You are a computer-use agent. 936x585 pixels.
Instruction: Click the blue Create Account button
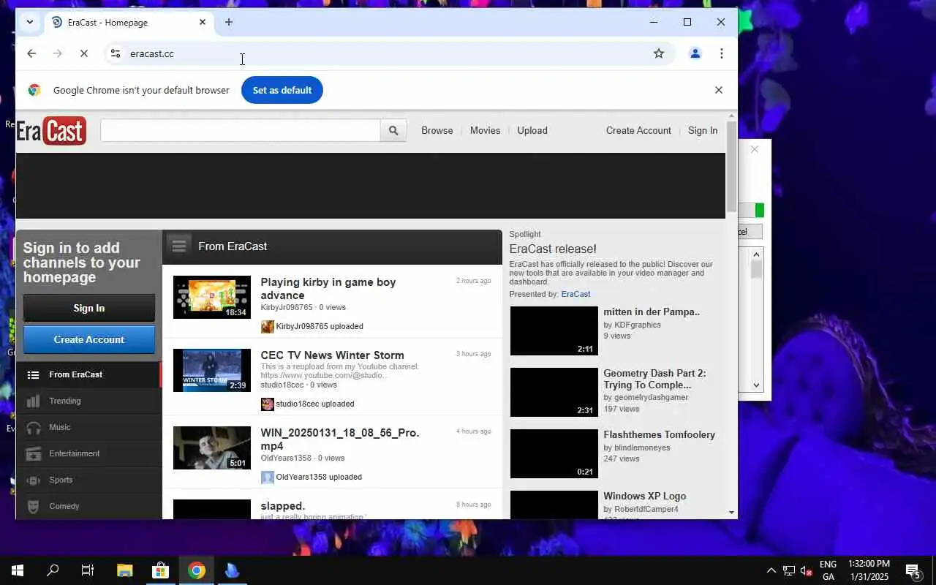(x=89, y=339)
